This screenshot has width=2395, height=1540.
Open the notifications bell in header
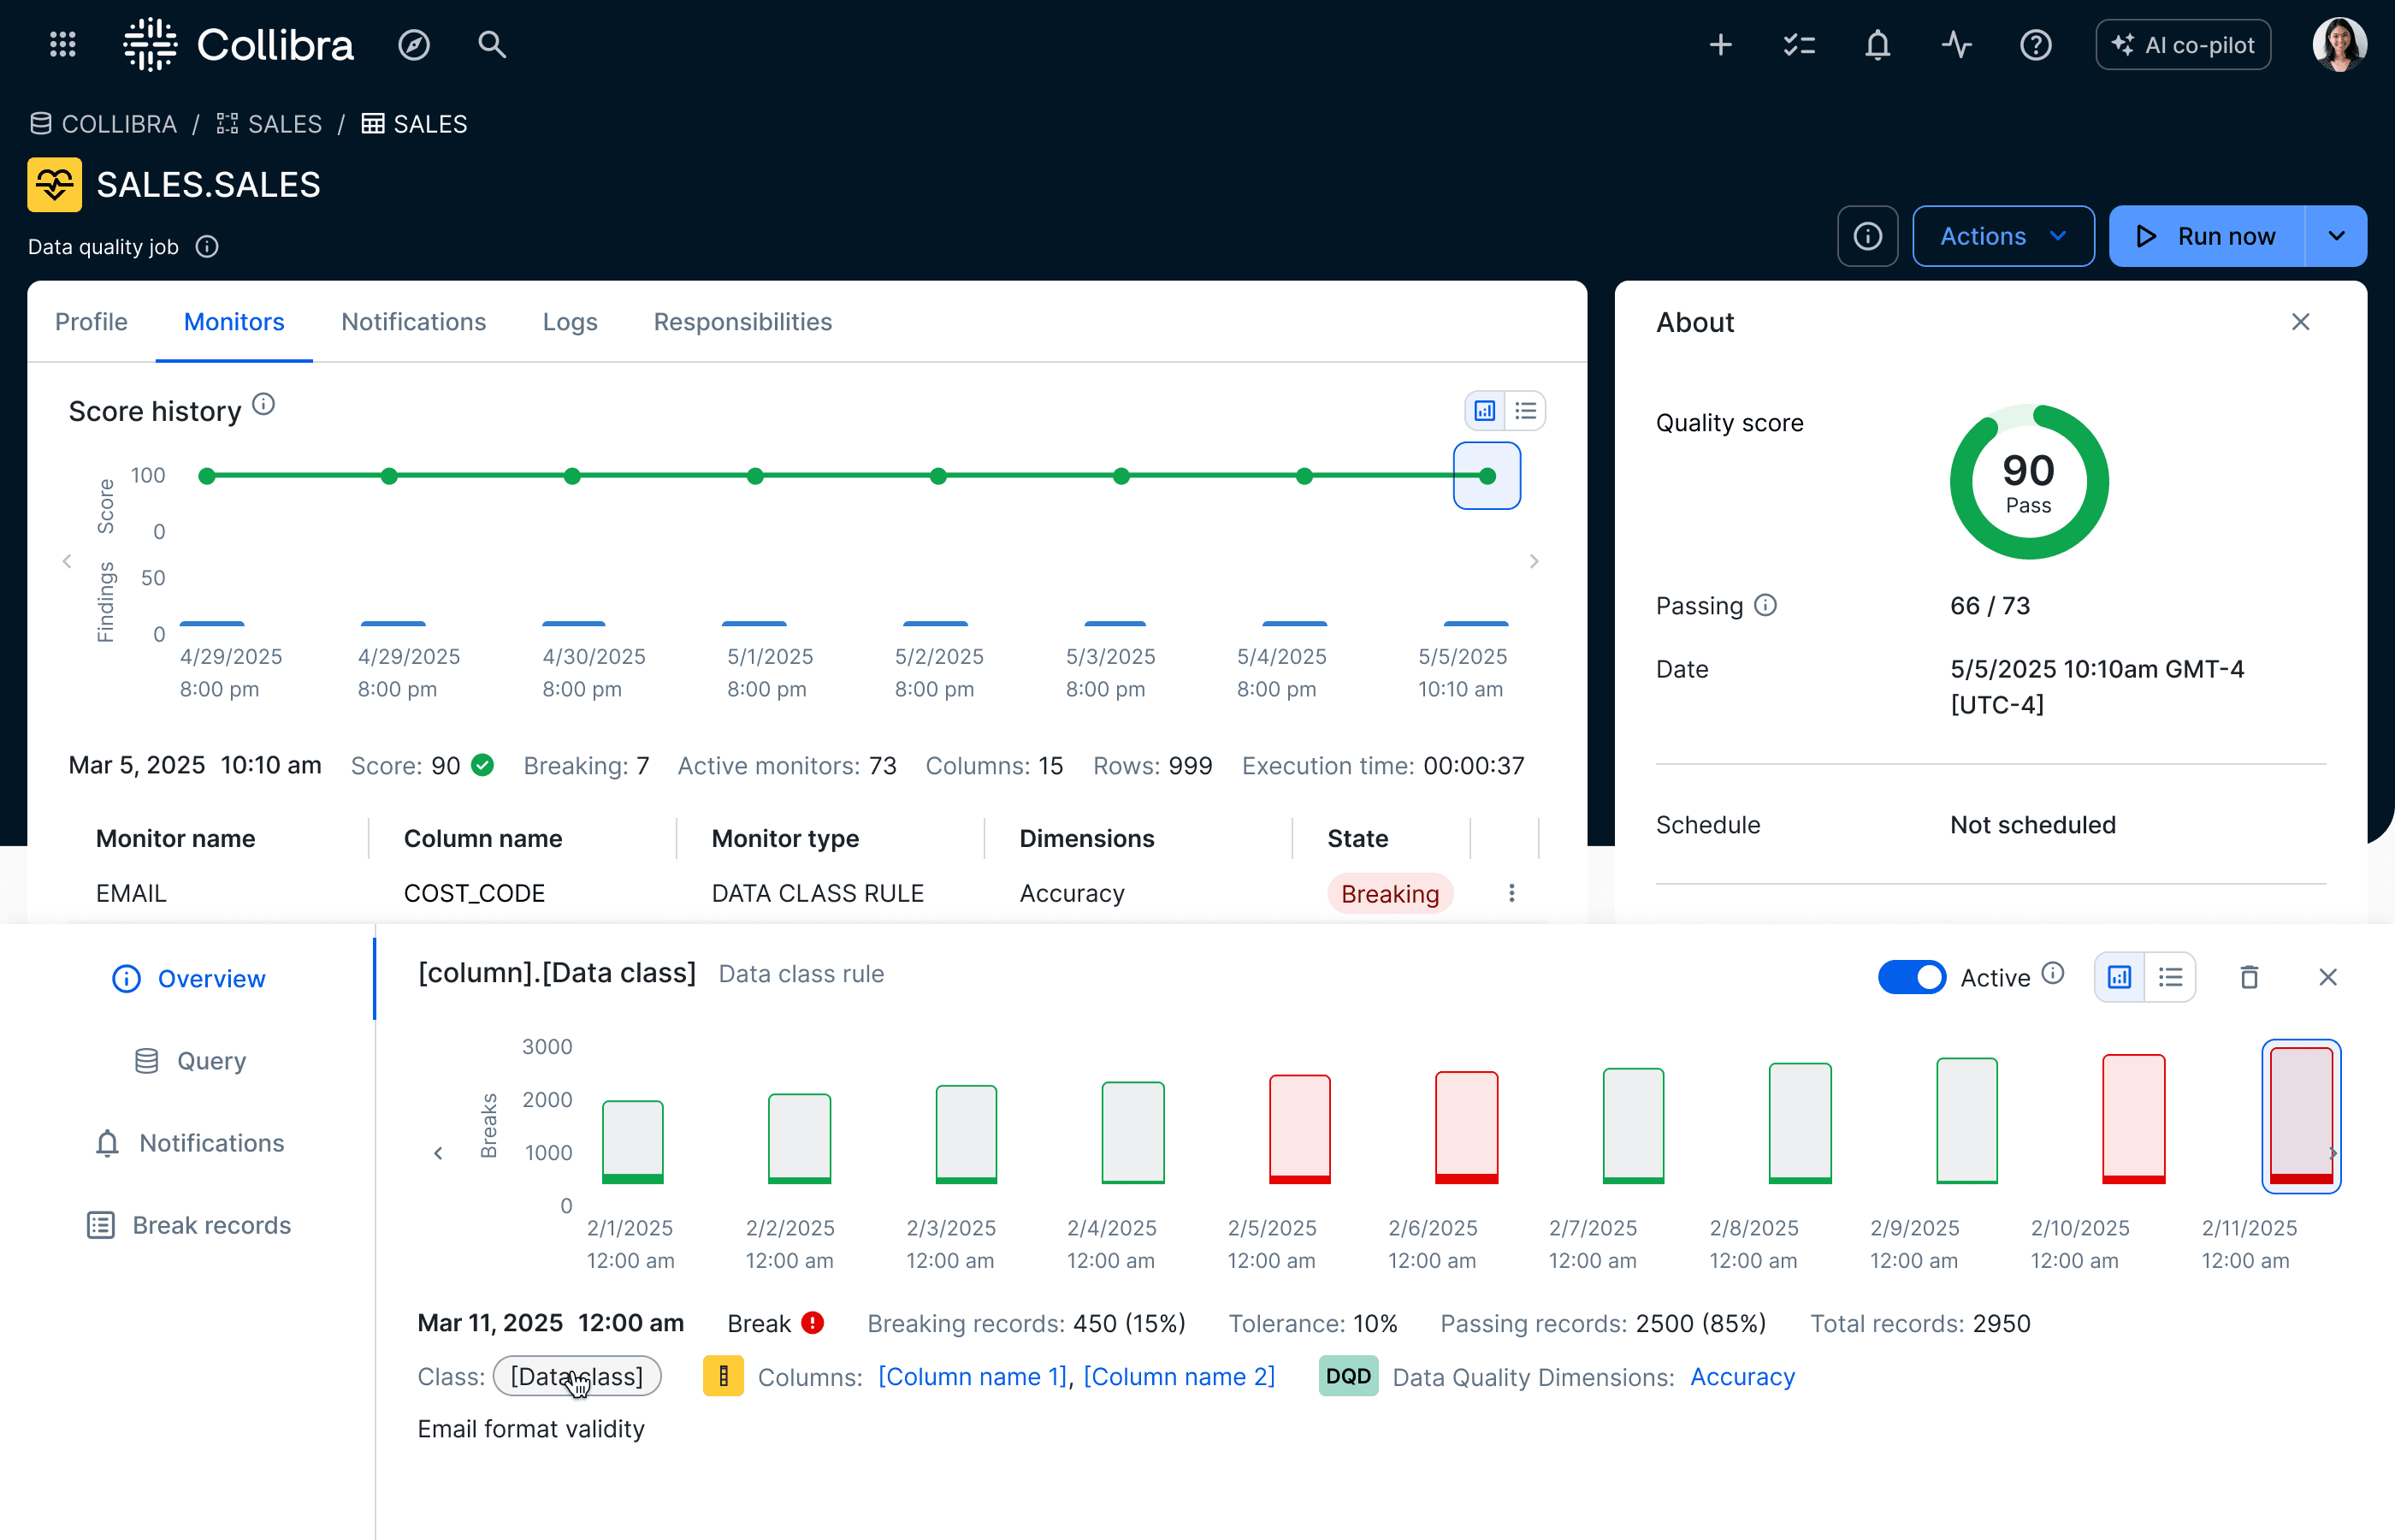coord(1878,44)
